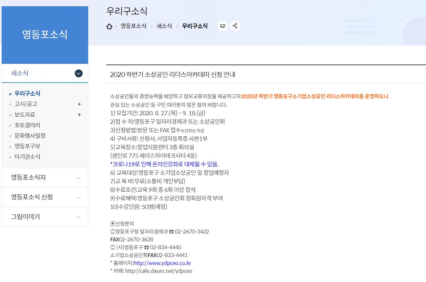Click the orange text about 리더스아카데미를 운영하오니
This screenshot has height=282, width=426.
pyautogui.click(x=314, y=96)
